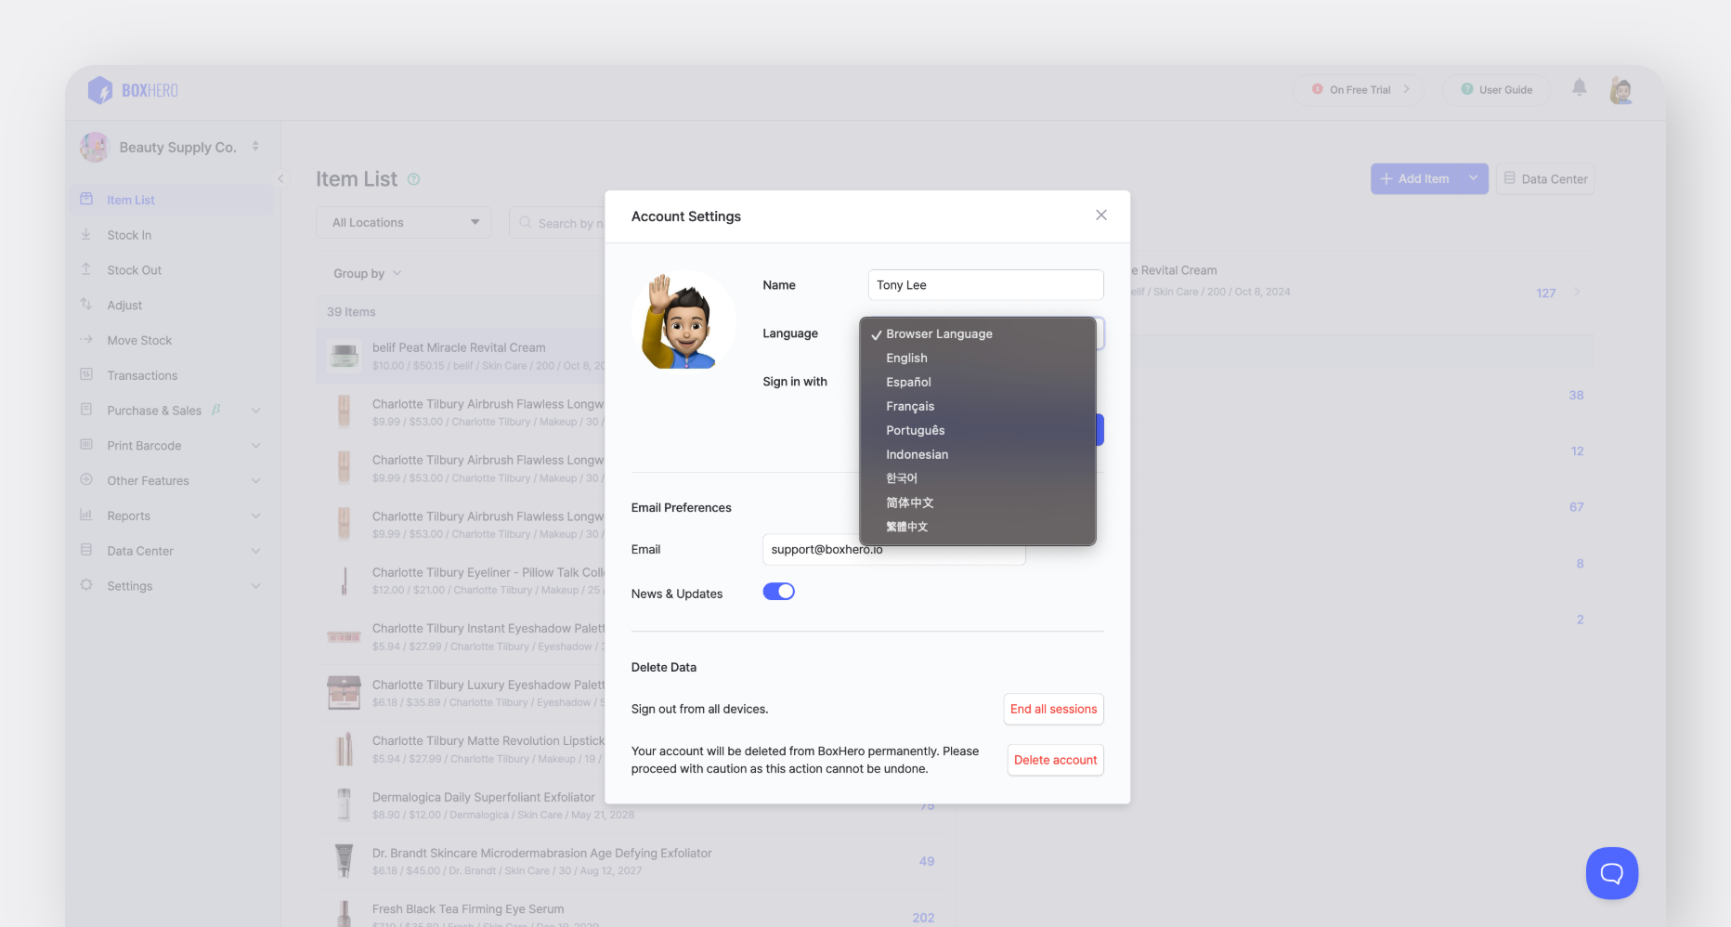The image size is (1731, 927).
Task: Open the All Locations dropdown
Action: click(404, 223)
